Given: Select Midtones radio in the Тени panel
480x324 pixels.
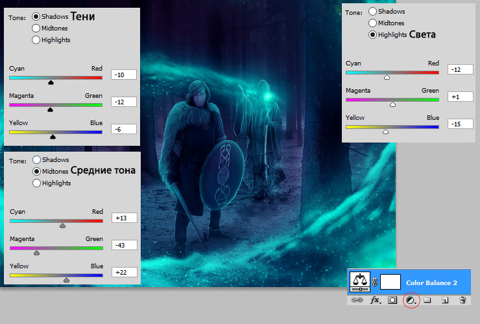Looking at the screenshot, I should pyautogui.click(x=36, y=28).
